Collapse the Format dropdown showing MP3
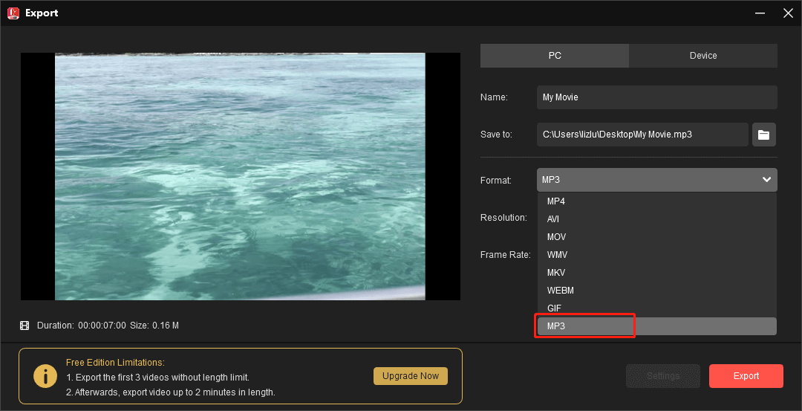This screenshot has height=411, width=802. 656,180
